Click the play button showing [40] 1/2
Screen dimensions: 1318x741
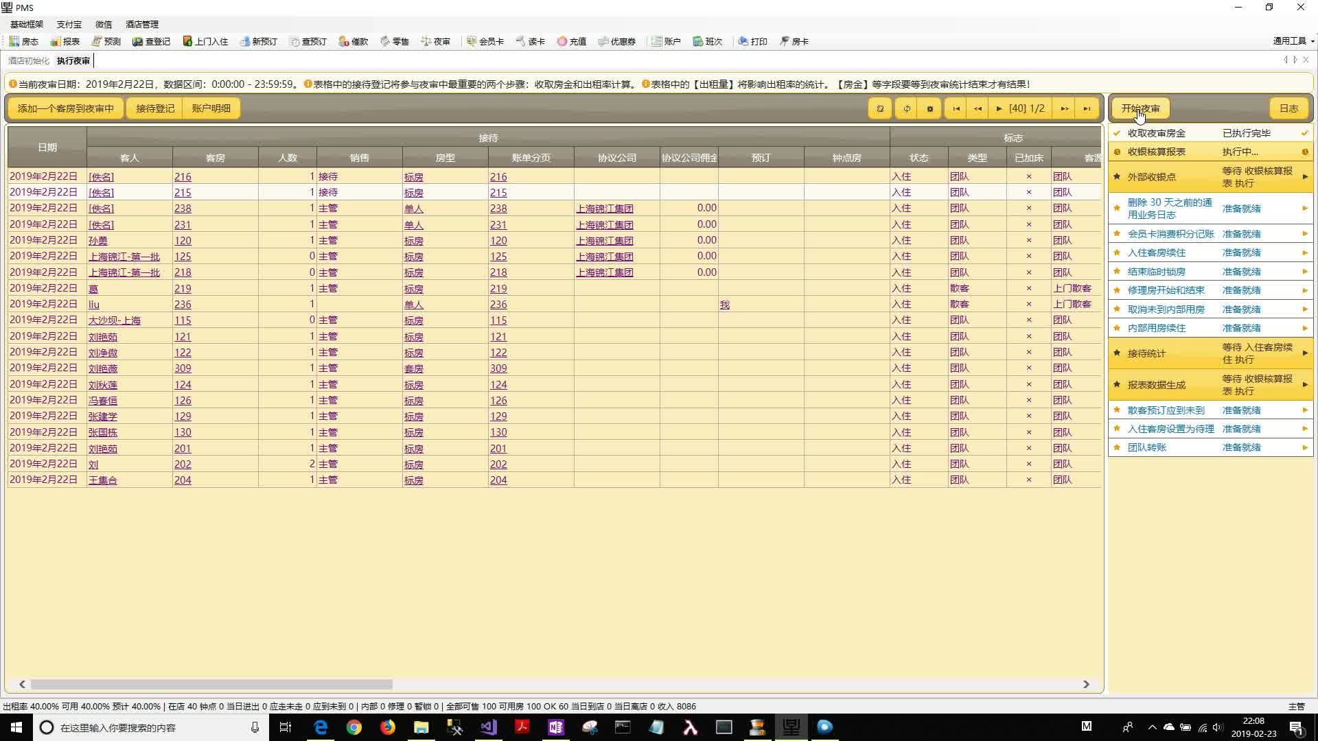click(x=1021, y=108)
